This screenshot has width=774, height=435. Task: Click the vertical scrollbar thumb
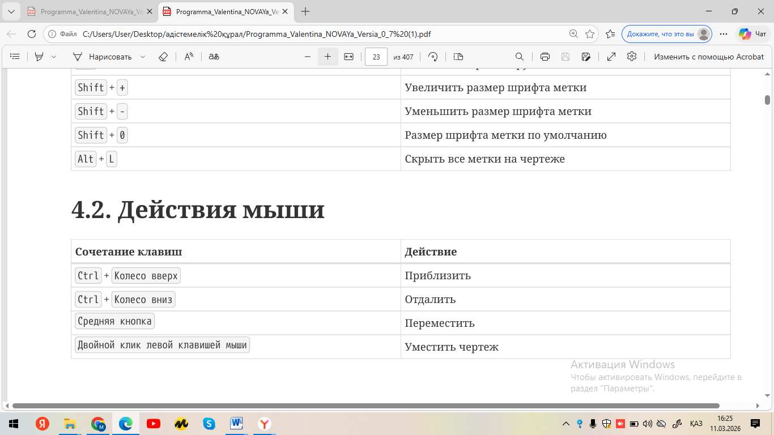tap(767, 100)
